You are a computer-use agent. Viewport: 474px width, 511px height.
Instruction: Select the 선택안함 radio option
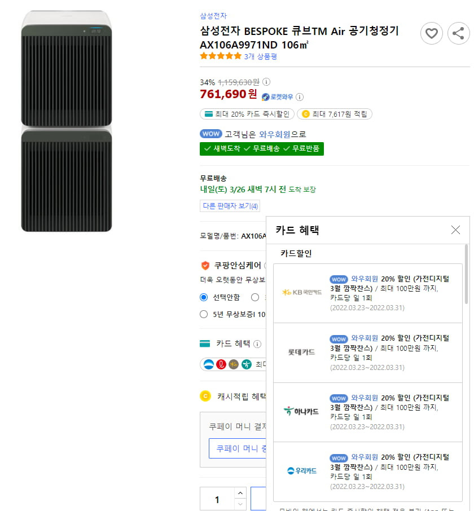pos(204,297)
